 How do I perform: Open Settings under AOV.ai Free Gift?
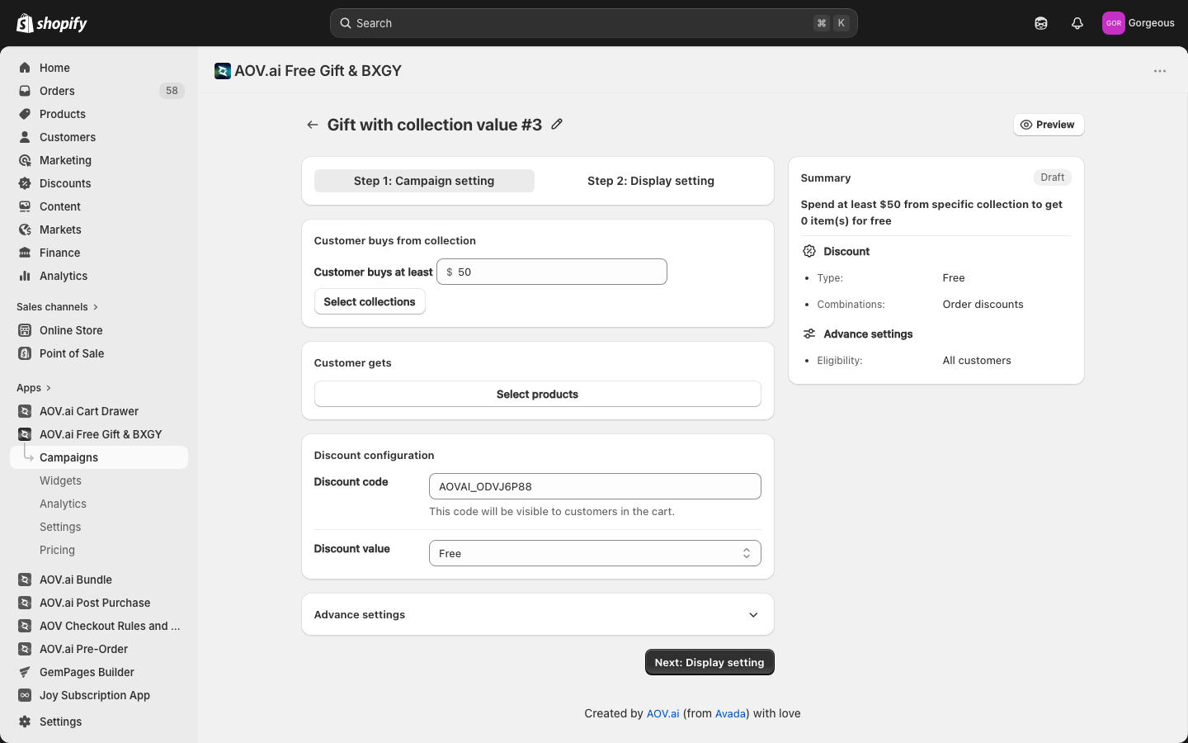[x=60, y=527]
